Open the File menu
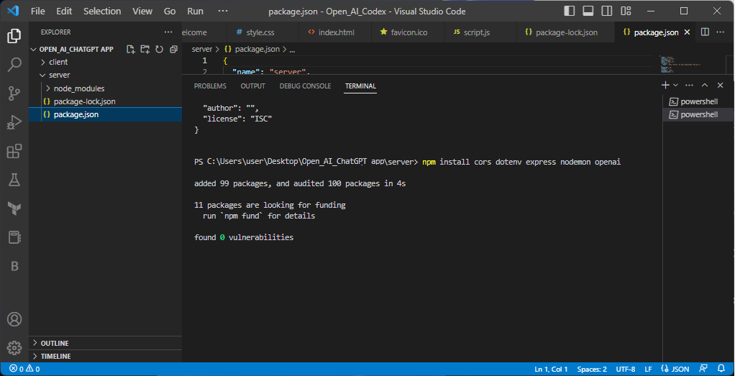This screenshot has height=376, width=735. [x=38, y=11]
